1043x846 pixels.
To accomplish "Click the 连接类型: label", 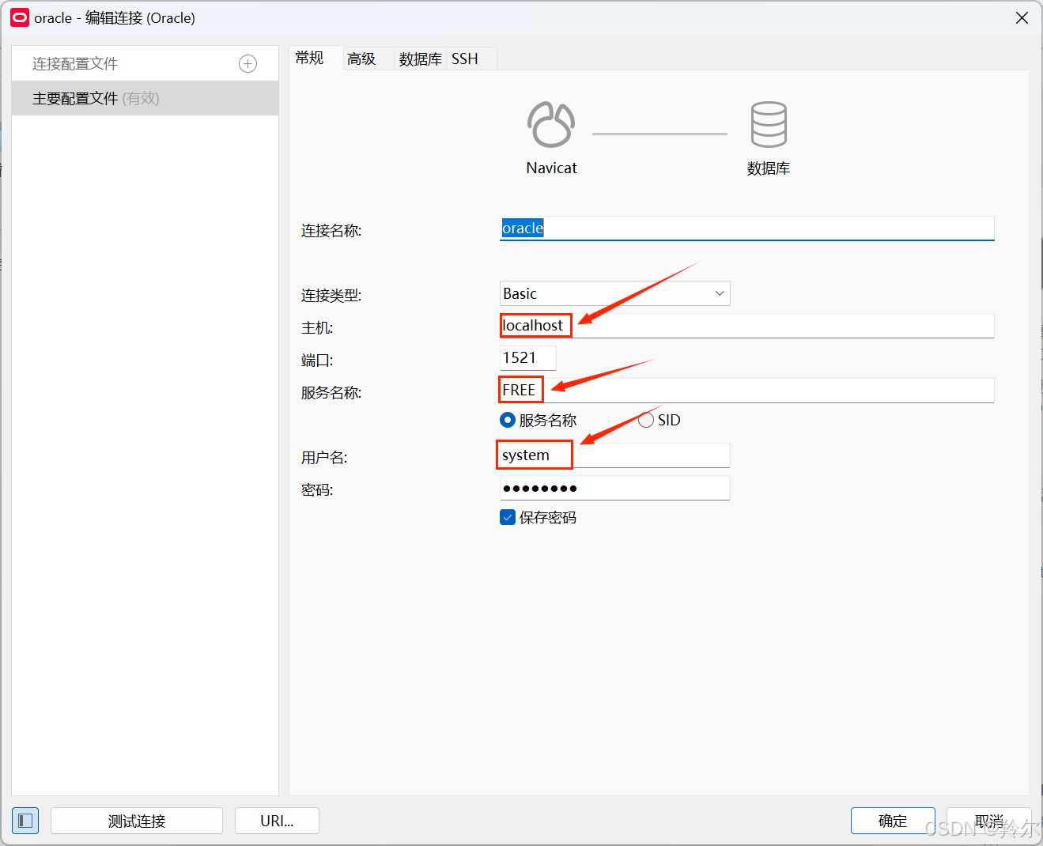I will click(x=331, y=295).
